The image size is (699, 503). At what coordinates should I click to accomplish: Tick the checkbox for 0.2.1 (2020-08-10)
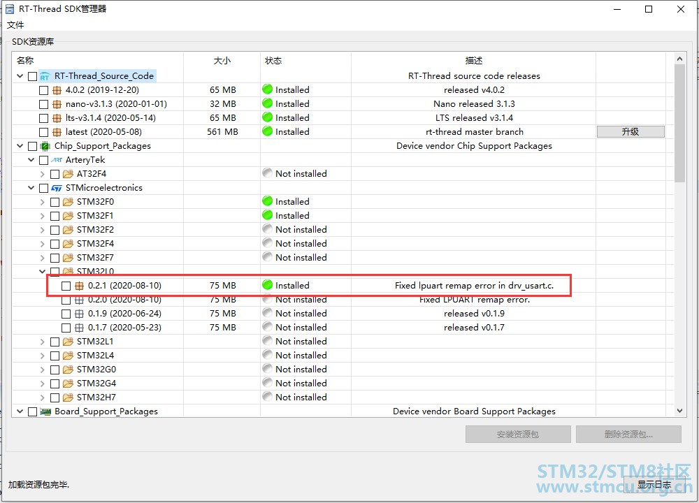pos(66,286)
